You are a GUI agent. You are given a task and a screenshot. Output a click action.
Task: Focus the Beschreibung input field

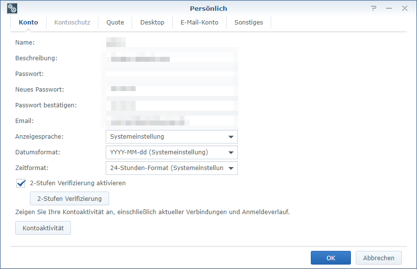(172, 58)
